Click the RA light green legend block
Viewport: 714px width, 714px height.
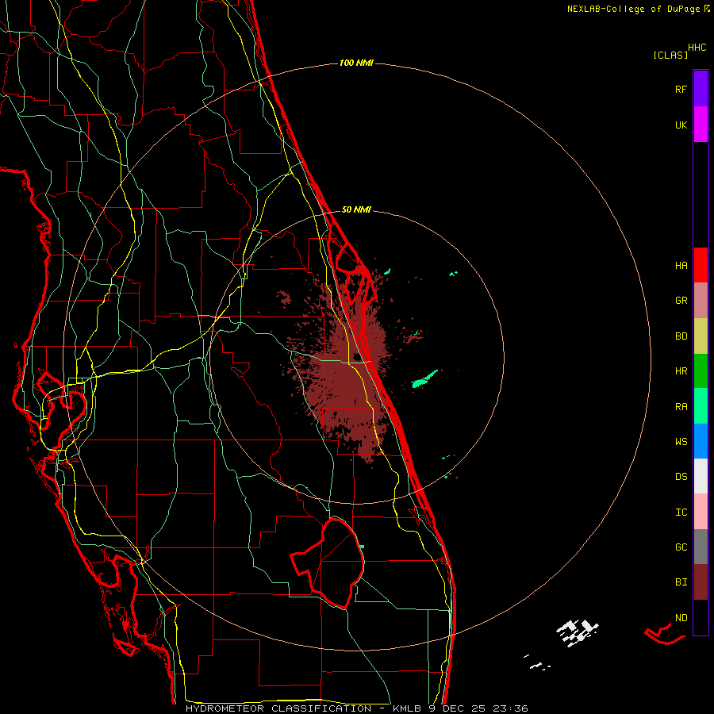coord(701,406)
